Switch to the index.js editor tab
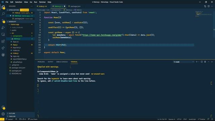 coord(42,6)
